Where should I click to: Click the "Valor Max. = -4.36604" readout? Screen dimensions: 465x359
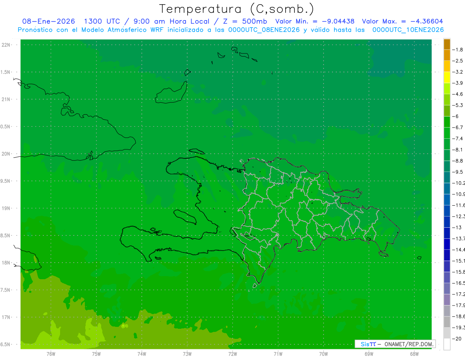coord(403,21)
